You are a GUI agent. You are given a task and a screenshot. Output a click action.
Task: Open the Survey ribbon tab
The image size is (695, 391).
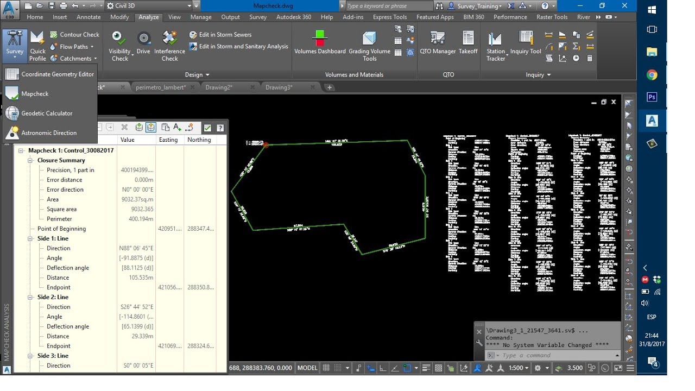(258, 17)
